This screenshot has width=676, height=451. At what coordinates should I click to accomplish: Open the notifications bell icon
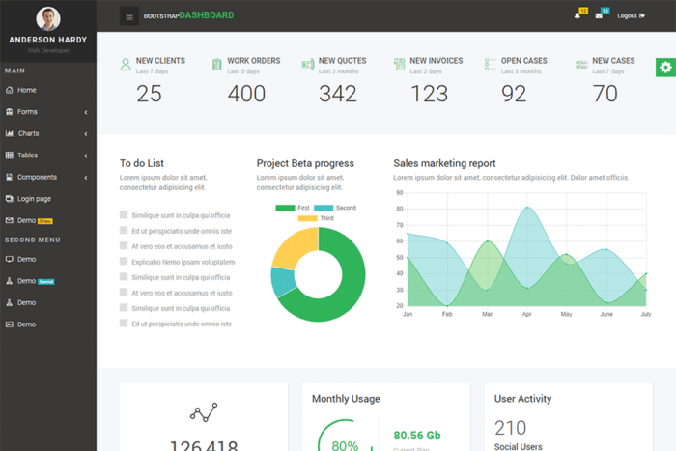pyautogui.click(x=577, y=16)
